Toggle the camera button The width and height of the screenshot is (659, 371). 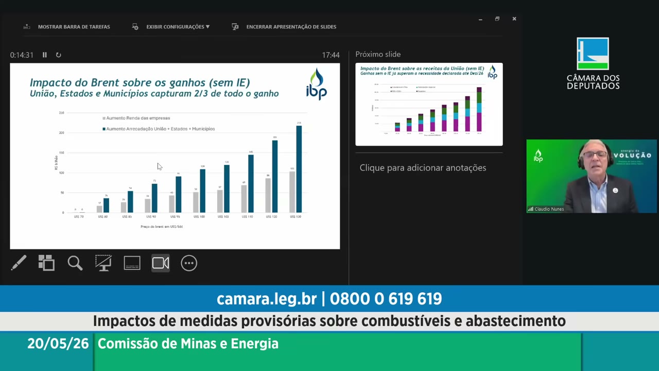pyautogui.click(x=161, y=263)
